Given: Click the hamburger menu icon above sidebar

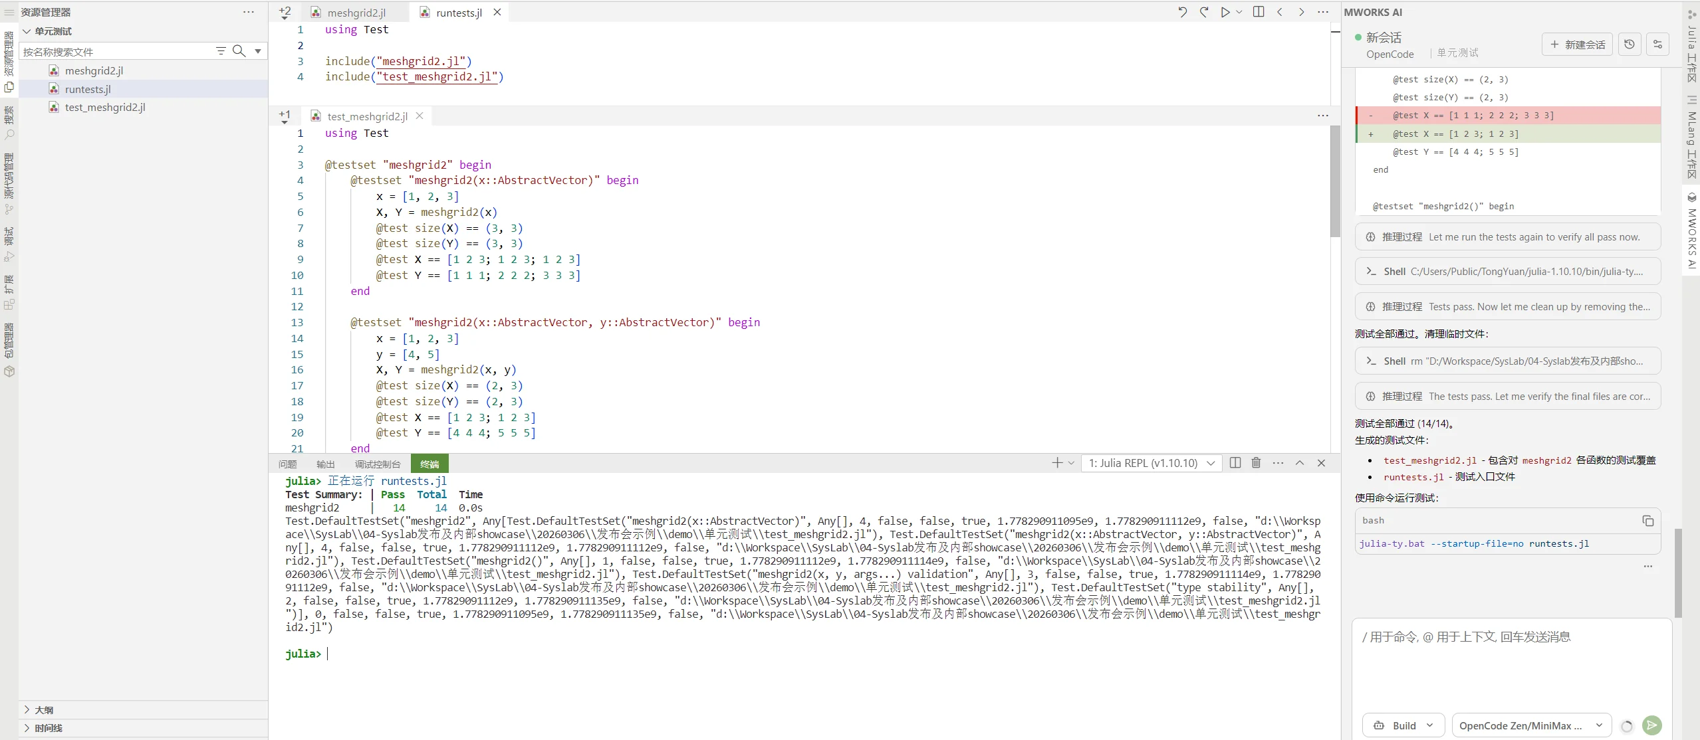Looking at the screenshot, I should point(9,12).
